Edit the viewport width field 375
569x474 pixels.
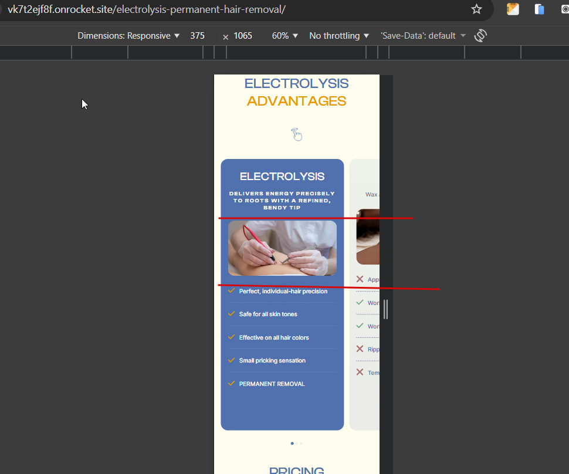[x=198, y=36]
